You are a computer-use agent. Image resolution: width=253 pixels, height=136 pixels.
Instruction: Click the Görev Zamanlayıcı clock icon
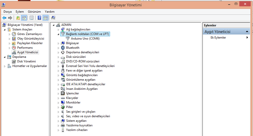(x=14, y=34)
